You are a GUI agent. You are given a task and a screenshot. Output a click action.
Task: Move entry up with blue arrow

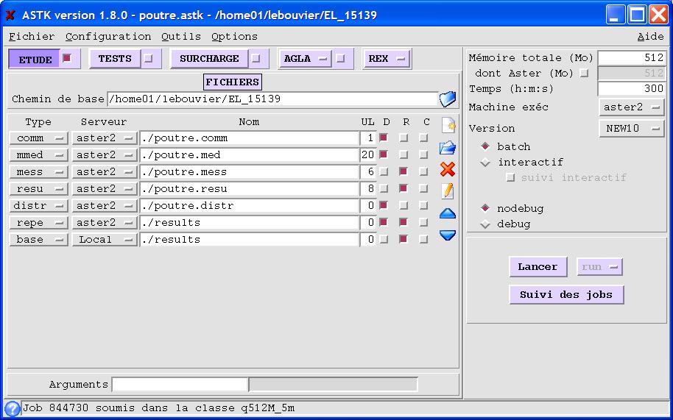447,214
